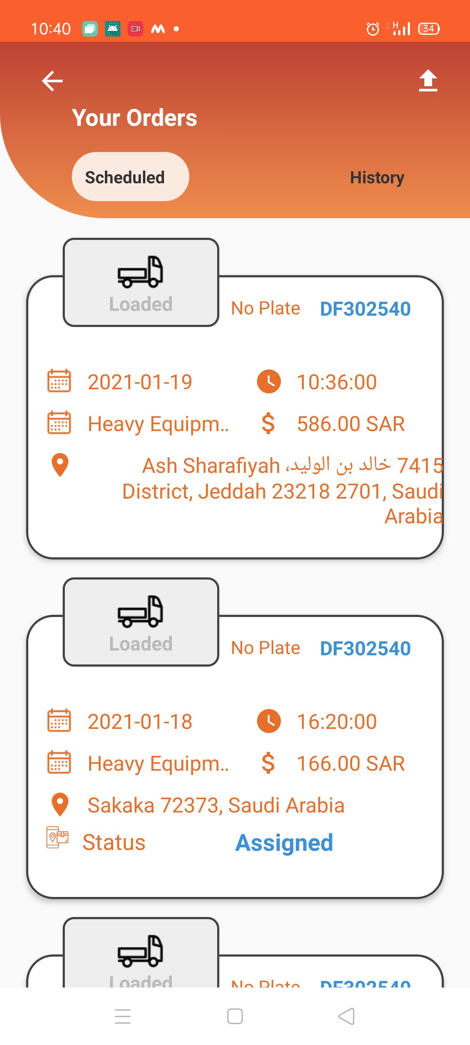Image resolution: width=470 pixels, height=1045 pixels.
Task: Tap the clock icon beside 10:36:00
Action: click(269, 381)
